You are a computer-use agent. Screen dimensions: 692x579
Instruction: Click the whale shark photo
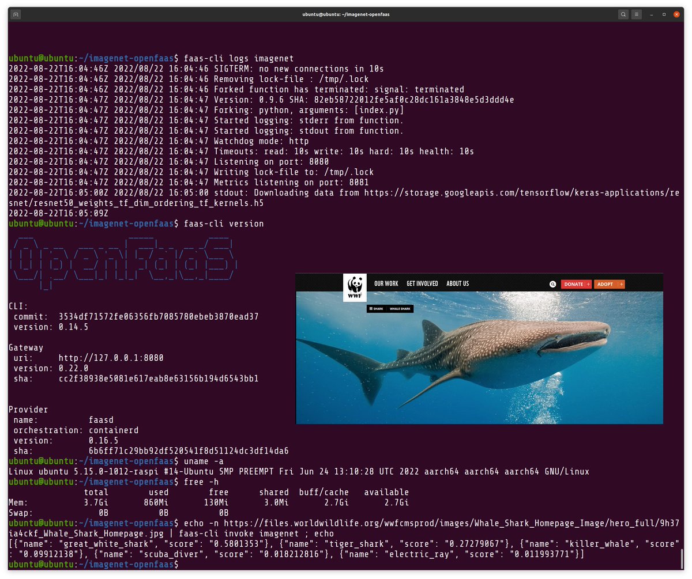(479, 357)
